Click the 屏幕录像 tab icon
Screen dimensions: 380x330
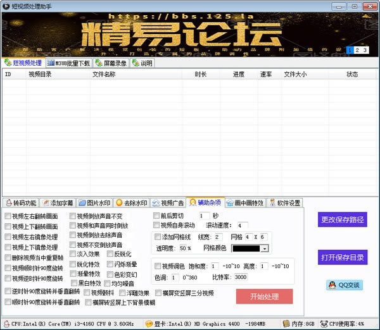point(99,63)
